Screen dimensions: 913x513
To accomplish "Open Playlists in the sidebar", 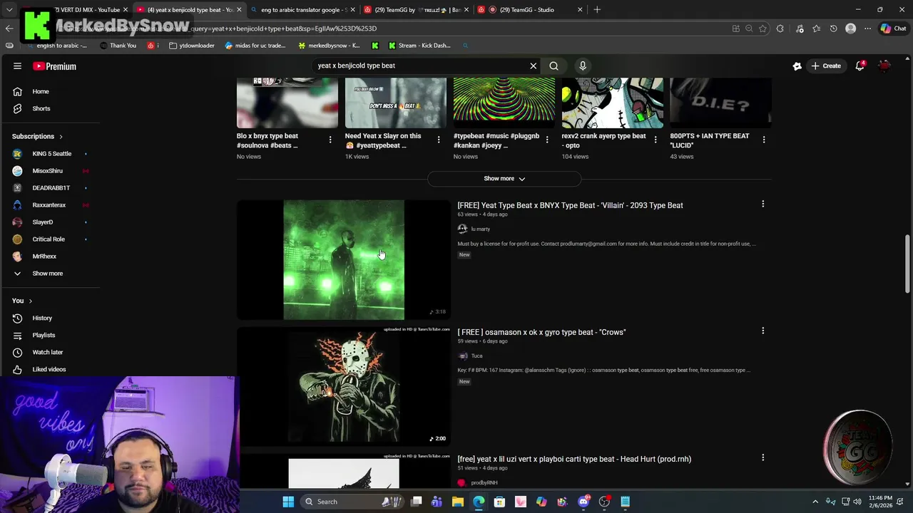I will pyautogui.click(x=44, y=335).
